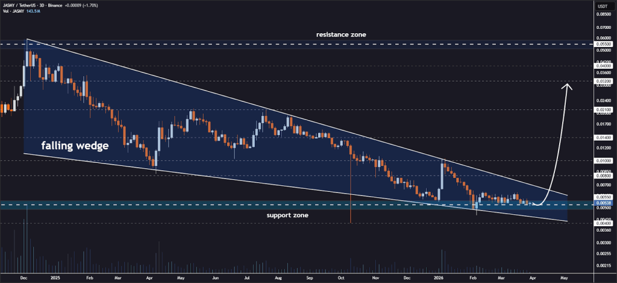Click the 0.00400 price level label
Viewport: 617px width, 283px height.
603,223
